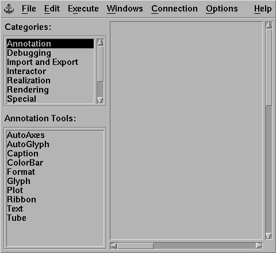
Task: Open the Help menu
Action: point(263,9)
